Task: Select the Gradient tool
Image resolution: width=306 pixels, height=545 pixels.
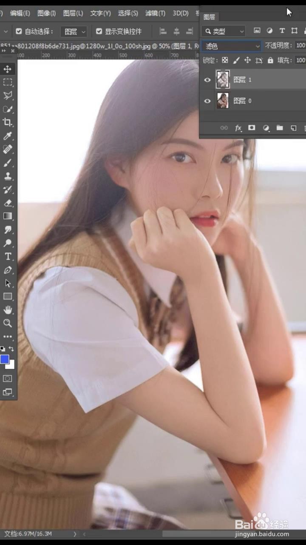Action: [x=8, y=216]
